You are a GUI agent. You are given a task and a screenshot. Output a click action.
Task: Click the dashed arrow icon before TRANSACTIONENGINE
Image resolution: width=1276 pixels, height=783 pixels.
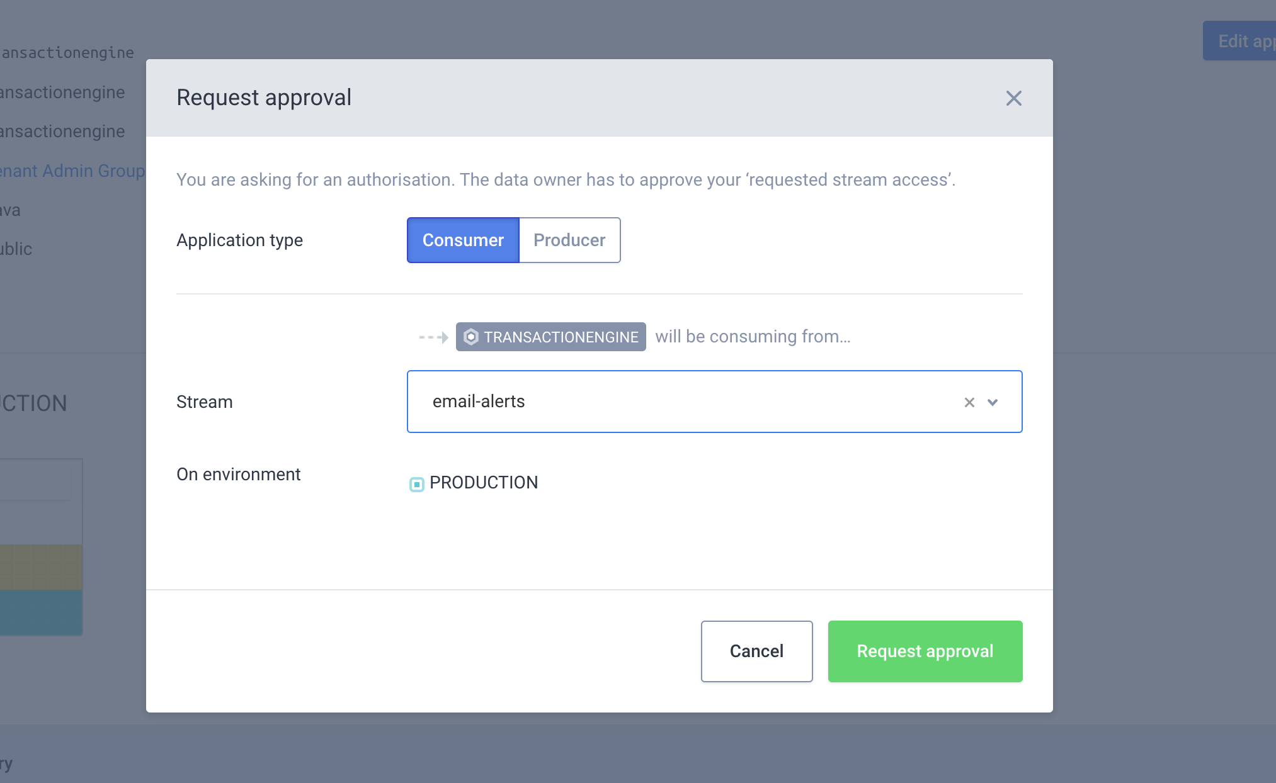[433, 337]
